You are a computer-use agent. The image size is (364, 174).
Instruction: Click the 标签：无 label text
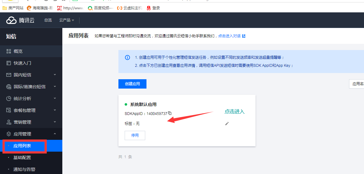pos(132,124)
